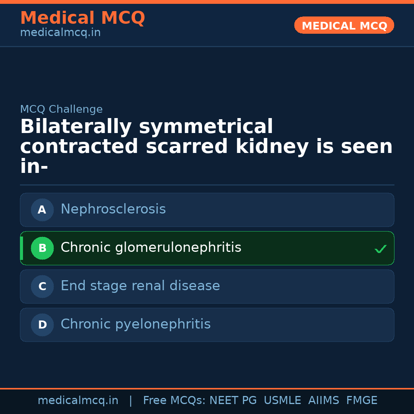This screenshot has height=414, width=414.
Task: Select the Chronic glomerulonephritis answer
Action: (x=151, y=248)
